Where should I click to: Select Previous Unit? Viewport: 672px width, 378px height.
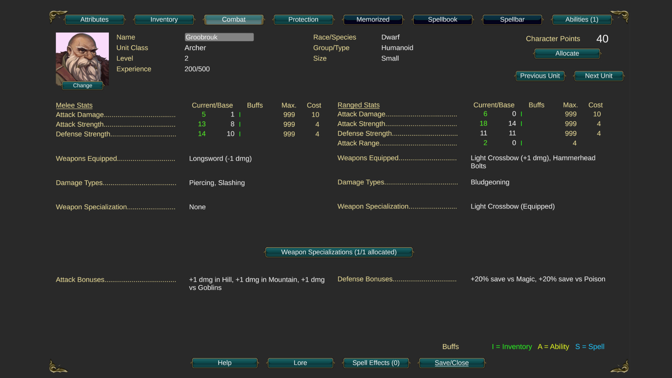(540, 76)
